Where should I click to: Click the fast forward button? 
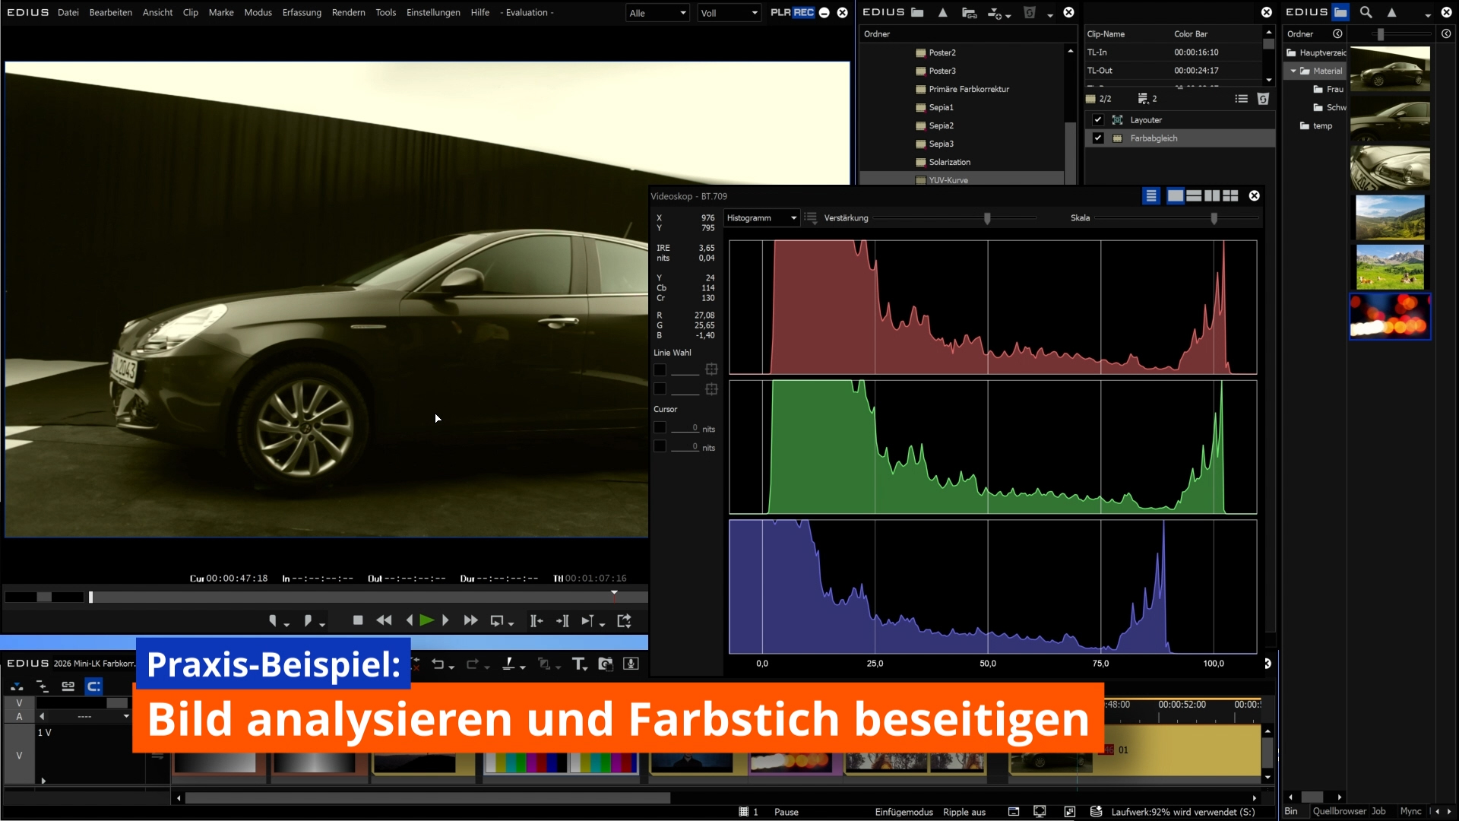(470, 620)
